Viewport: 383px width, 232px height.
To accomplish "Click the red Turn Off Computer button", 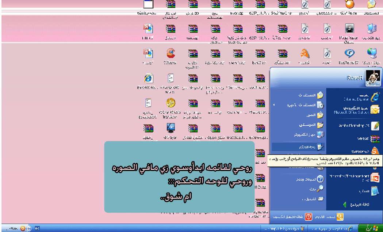I will point(308,217).
